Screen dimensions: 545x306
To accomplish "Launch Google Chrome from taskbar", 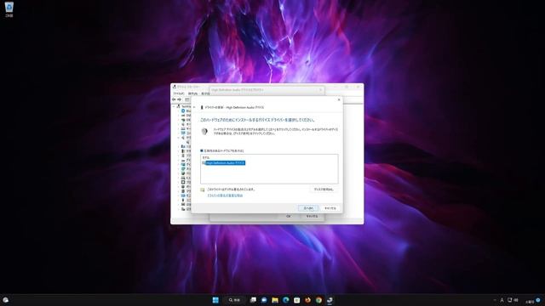I will [x=318, y=300].
